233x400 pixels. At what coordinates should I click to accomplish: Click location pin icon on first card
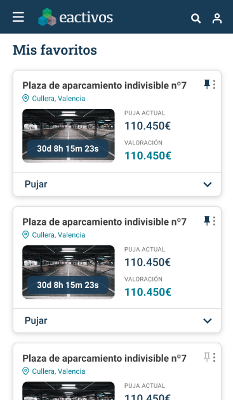[x=25, y=98]
